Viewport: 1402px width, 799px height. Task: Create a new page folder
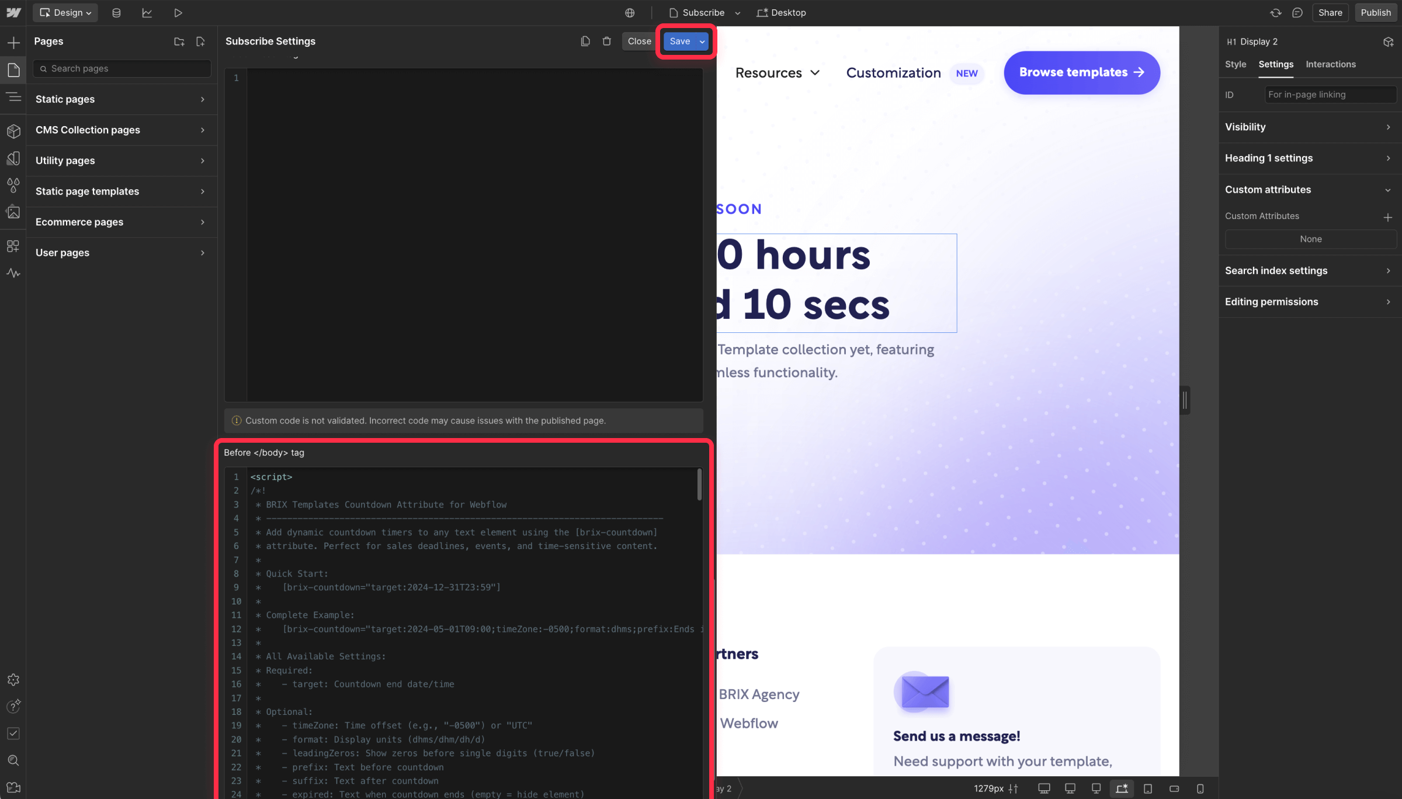pyautogui.click(x=179, y=41)
